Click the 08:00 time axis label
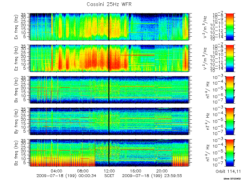 pos(83,171)
